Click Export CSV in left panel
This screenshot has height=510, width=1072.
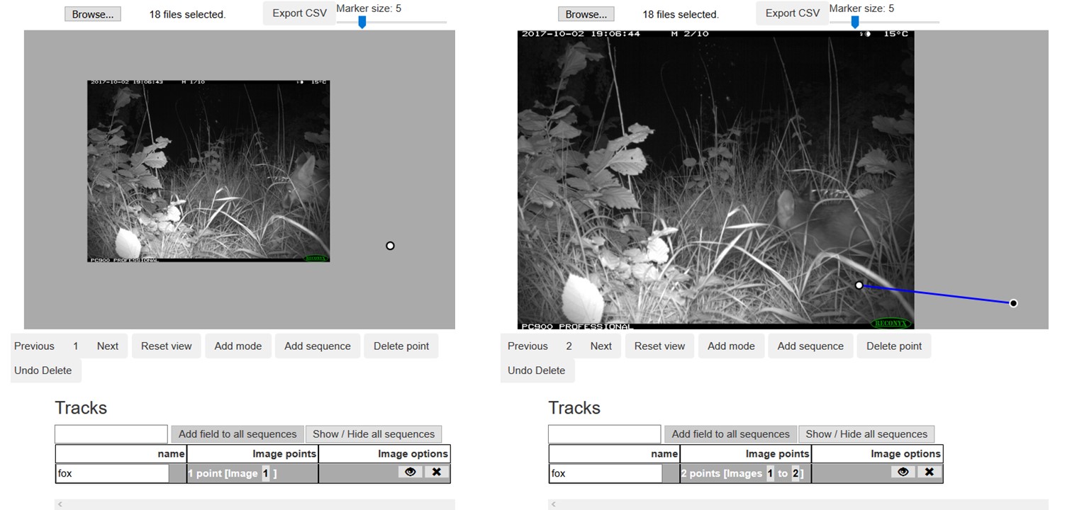[299, 13]
